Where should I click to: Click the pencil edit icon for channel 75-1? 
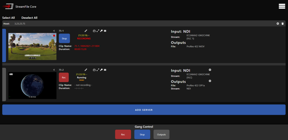(x=86, y=31)
